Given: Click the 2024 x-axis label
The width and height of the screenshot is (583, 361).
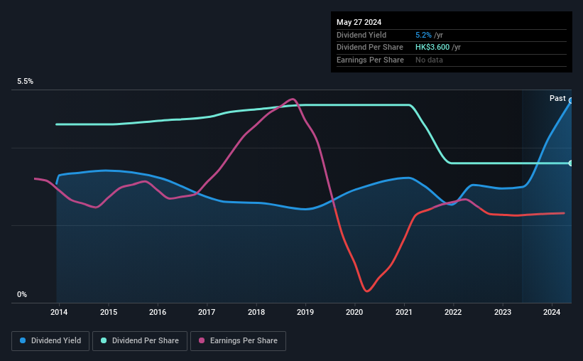Looking at the screenshot, I should click(x=552, y=312).
